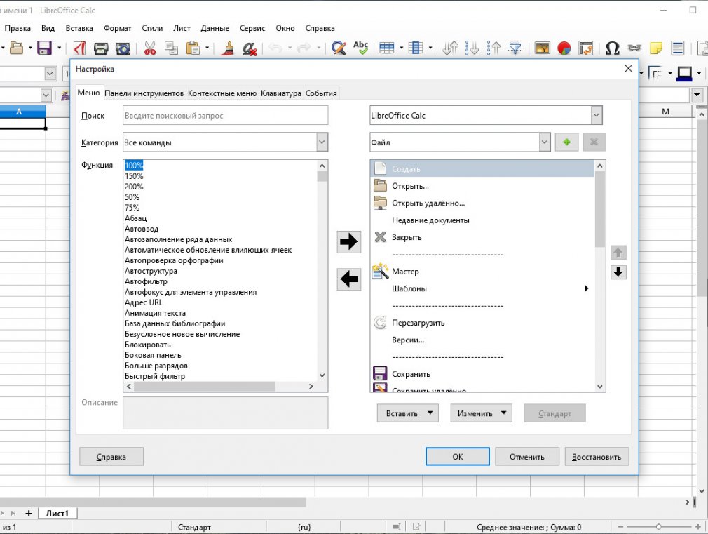The height and width of the screenshot is (534, 708).
Task: Select the 'Лист1' sheet tab
Action: coord(57,513)
